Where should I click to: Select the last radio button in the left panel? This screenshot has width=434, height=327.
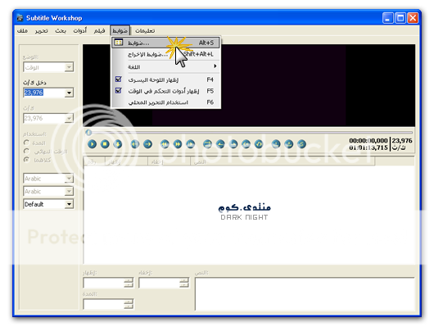(x=26, y=160)
